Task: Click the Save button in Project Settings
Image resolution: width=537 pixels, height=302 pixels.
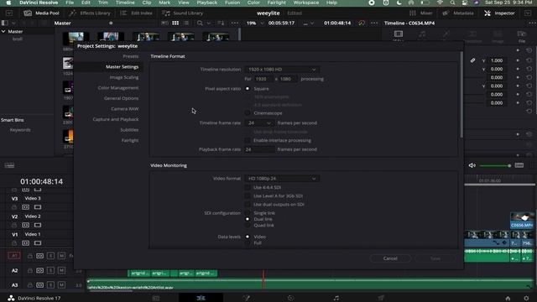Action: 435,258
